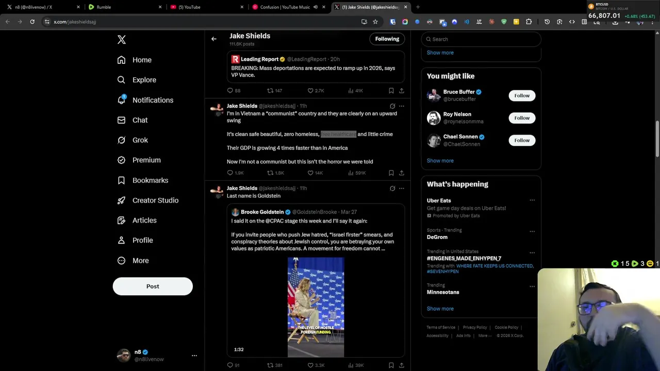The width and height of the screenshot is (660, 371).
Task: Open Bookmarks in the sidebar
Action: 143,180
